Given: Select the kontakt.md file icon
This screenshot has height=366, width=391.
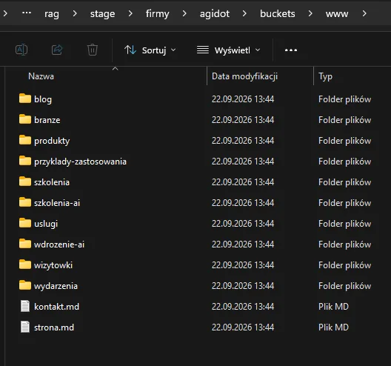Looking at the screenshot, I should (x=25, y=306).
